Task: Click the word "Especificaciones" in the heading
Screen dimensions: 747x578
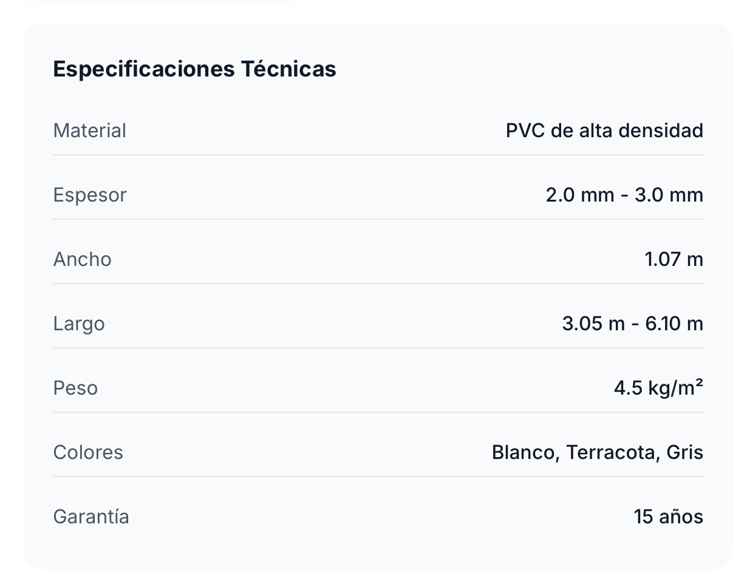Action: [x=143, y=69]
